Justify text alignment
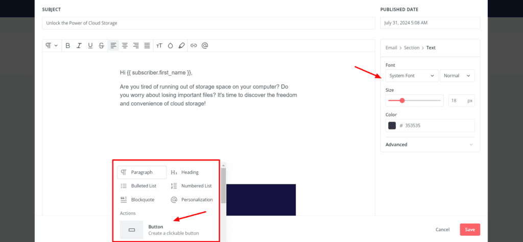This screenshot has height=242, width=523. point(147,46)
